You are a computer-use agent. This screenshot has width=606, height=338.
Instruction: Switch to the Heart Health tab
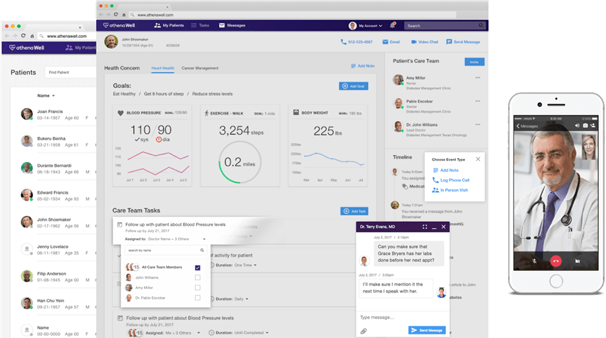coord(163,68)
